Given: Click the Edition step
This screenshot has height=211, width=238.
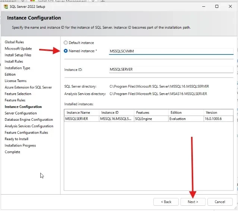Looking at the screenshot, I should [x=10, y=74].
